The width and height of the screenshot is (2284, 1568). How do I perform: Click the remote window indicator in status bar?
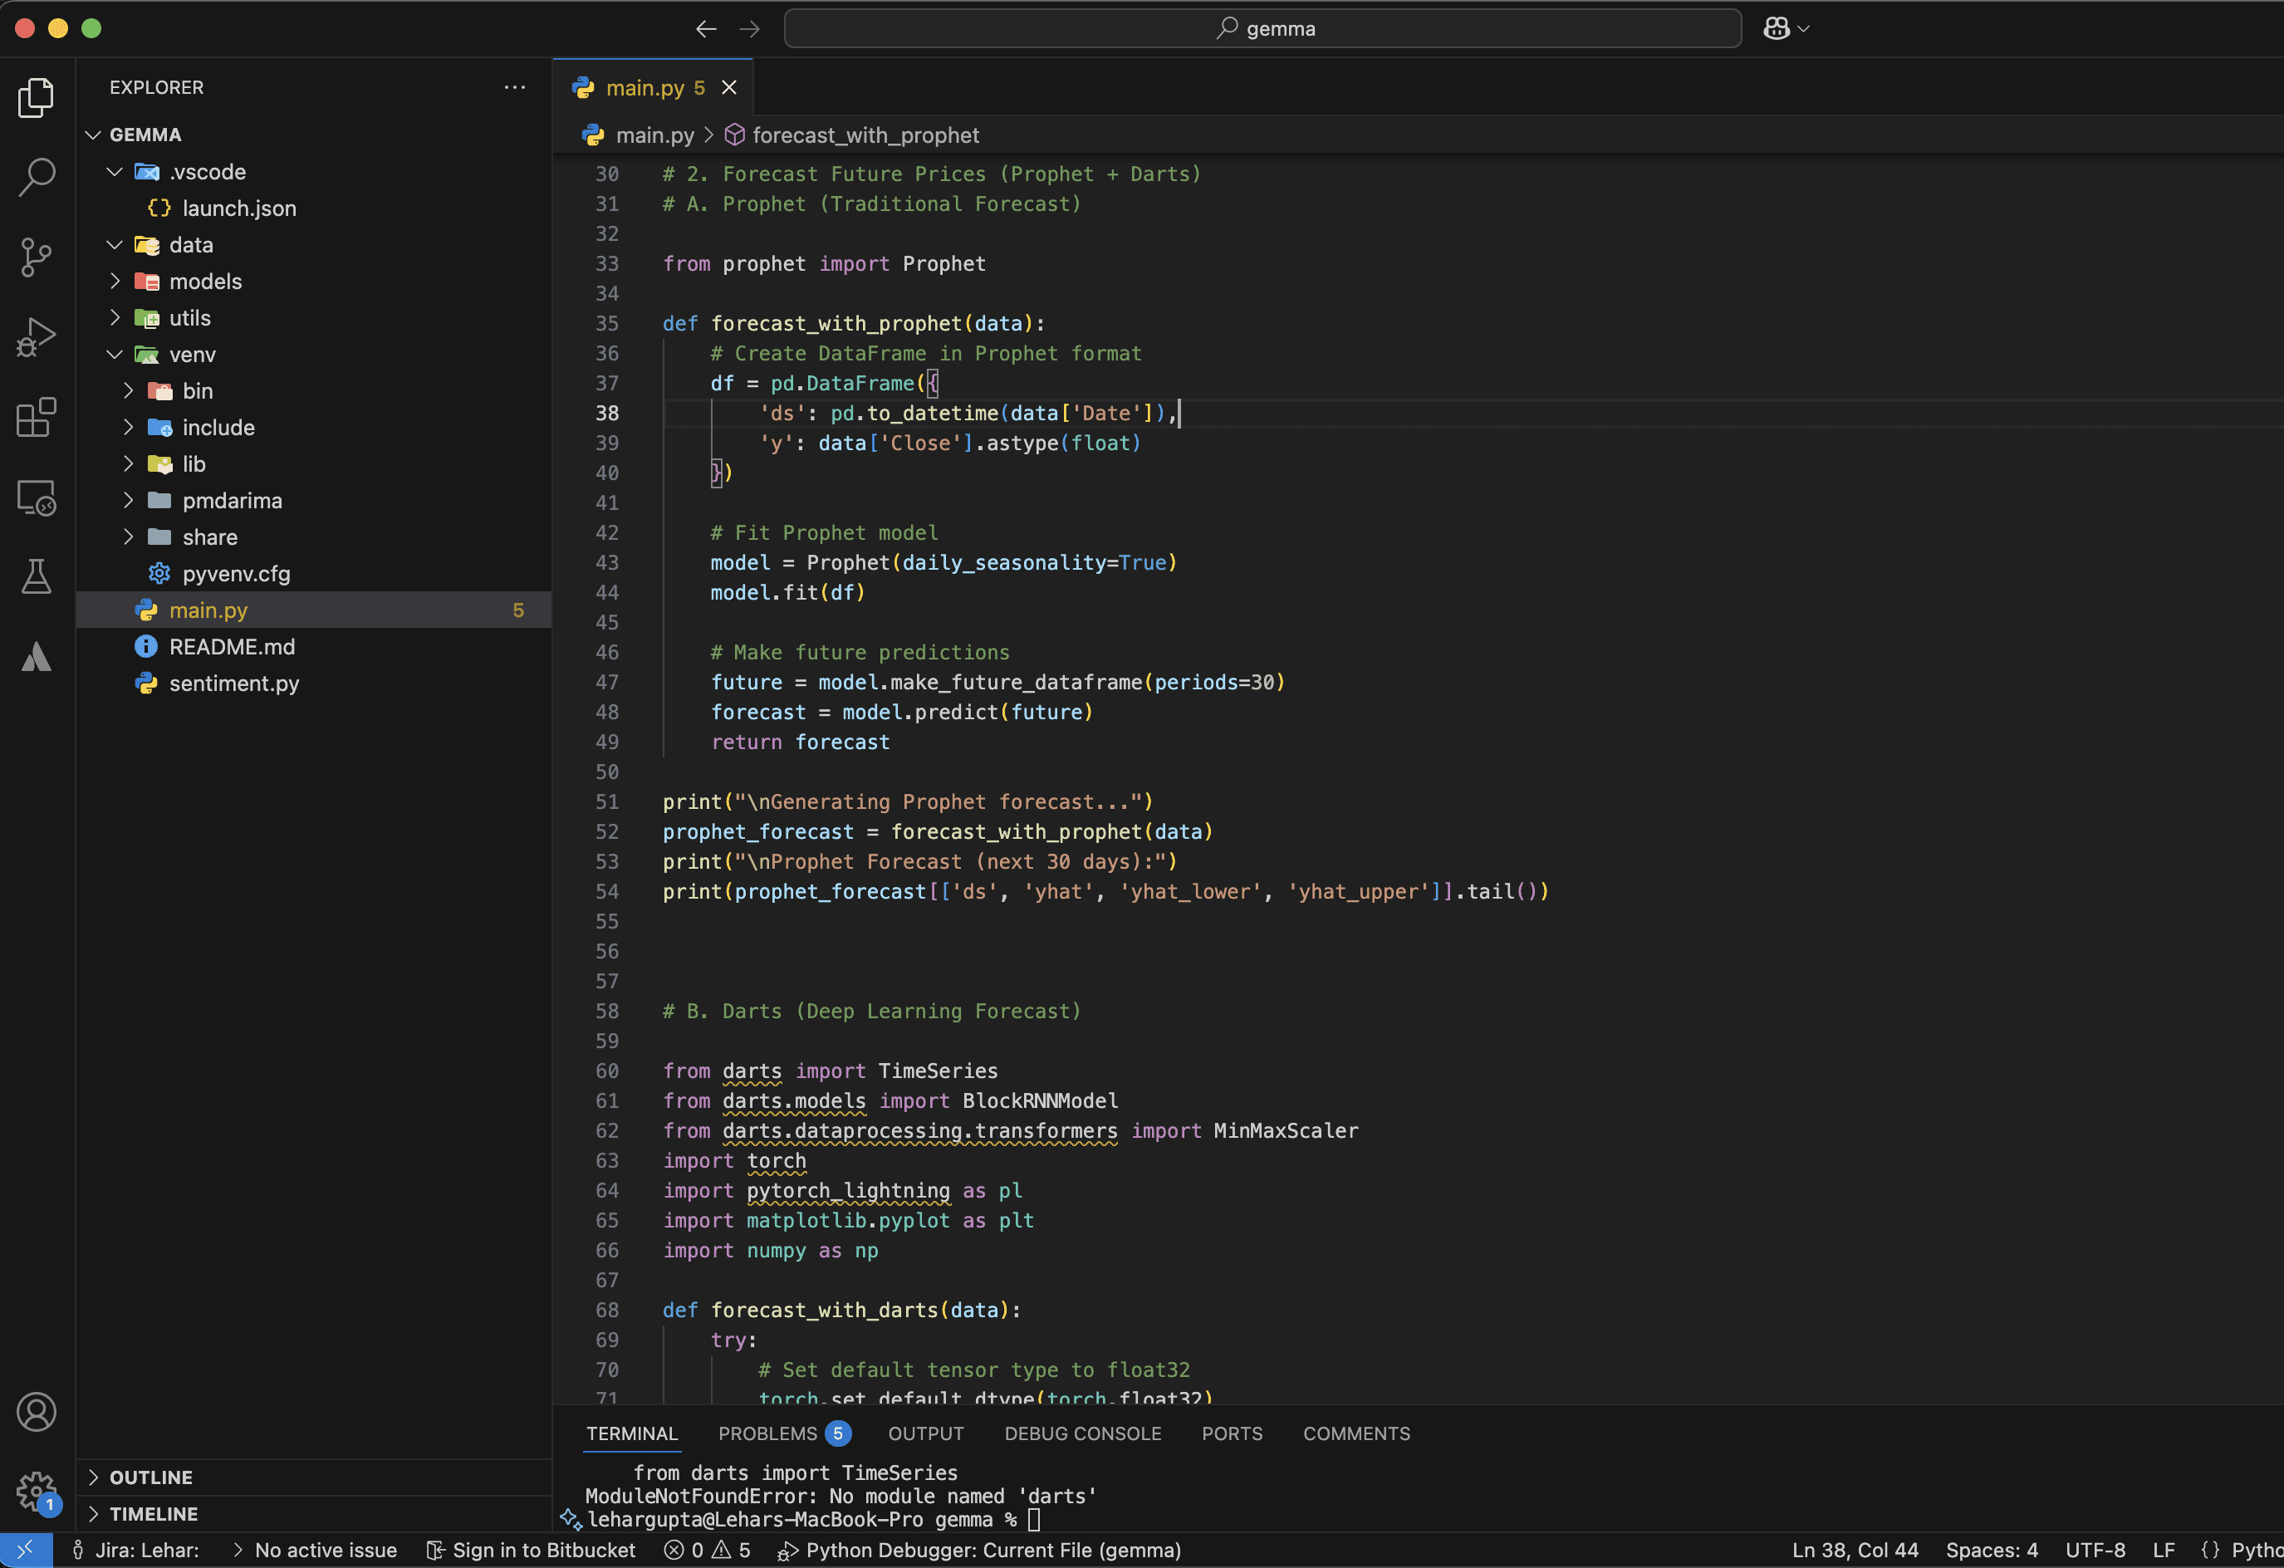(x=26, y=1550)
